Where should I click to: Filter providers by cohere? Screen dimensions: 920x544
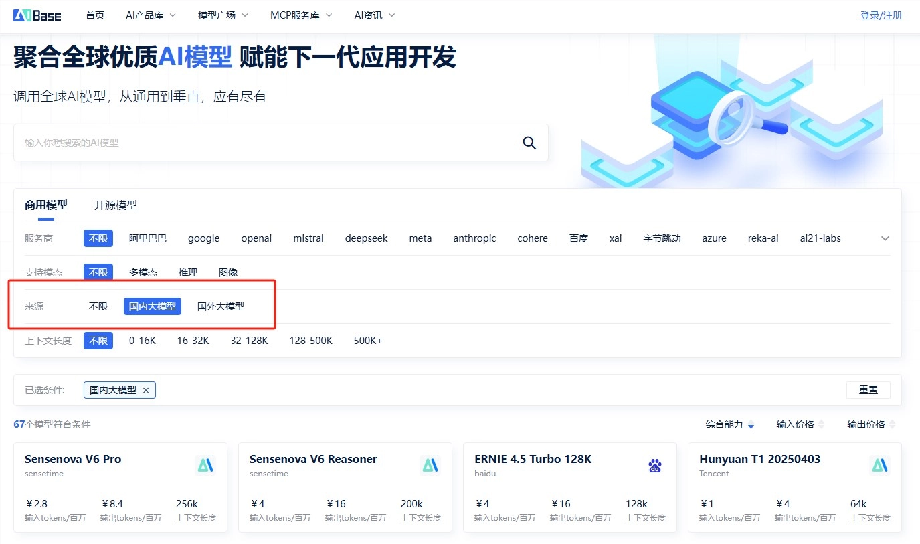533,238
